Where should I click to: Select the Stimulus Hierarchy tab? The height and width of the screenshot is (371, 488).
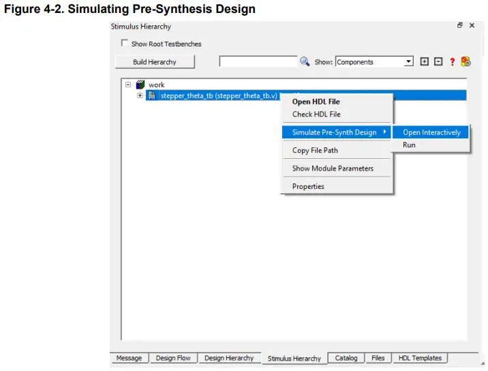pos(294,359)
